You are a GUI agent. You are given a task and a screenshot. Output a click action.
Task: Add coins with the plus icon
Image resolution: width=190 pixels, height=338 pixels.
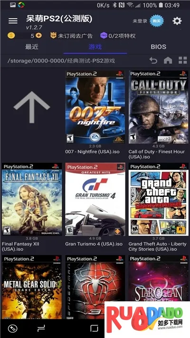click(39, 36)
